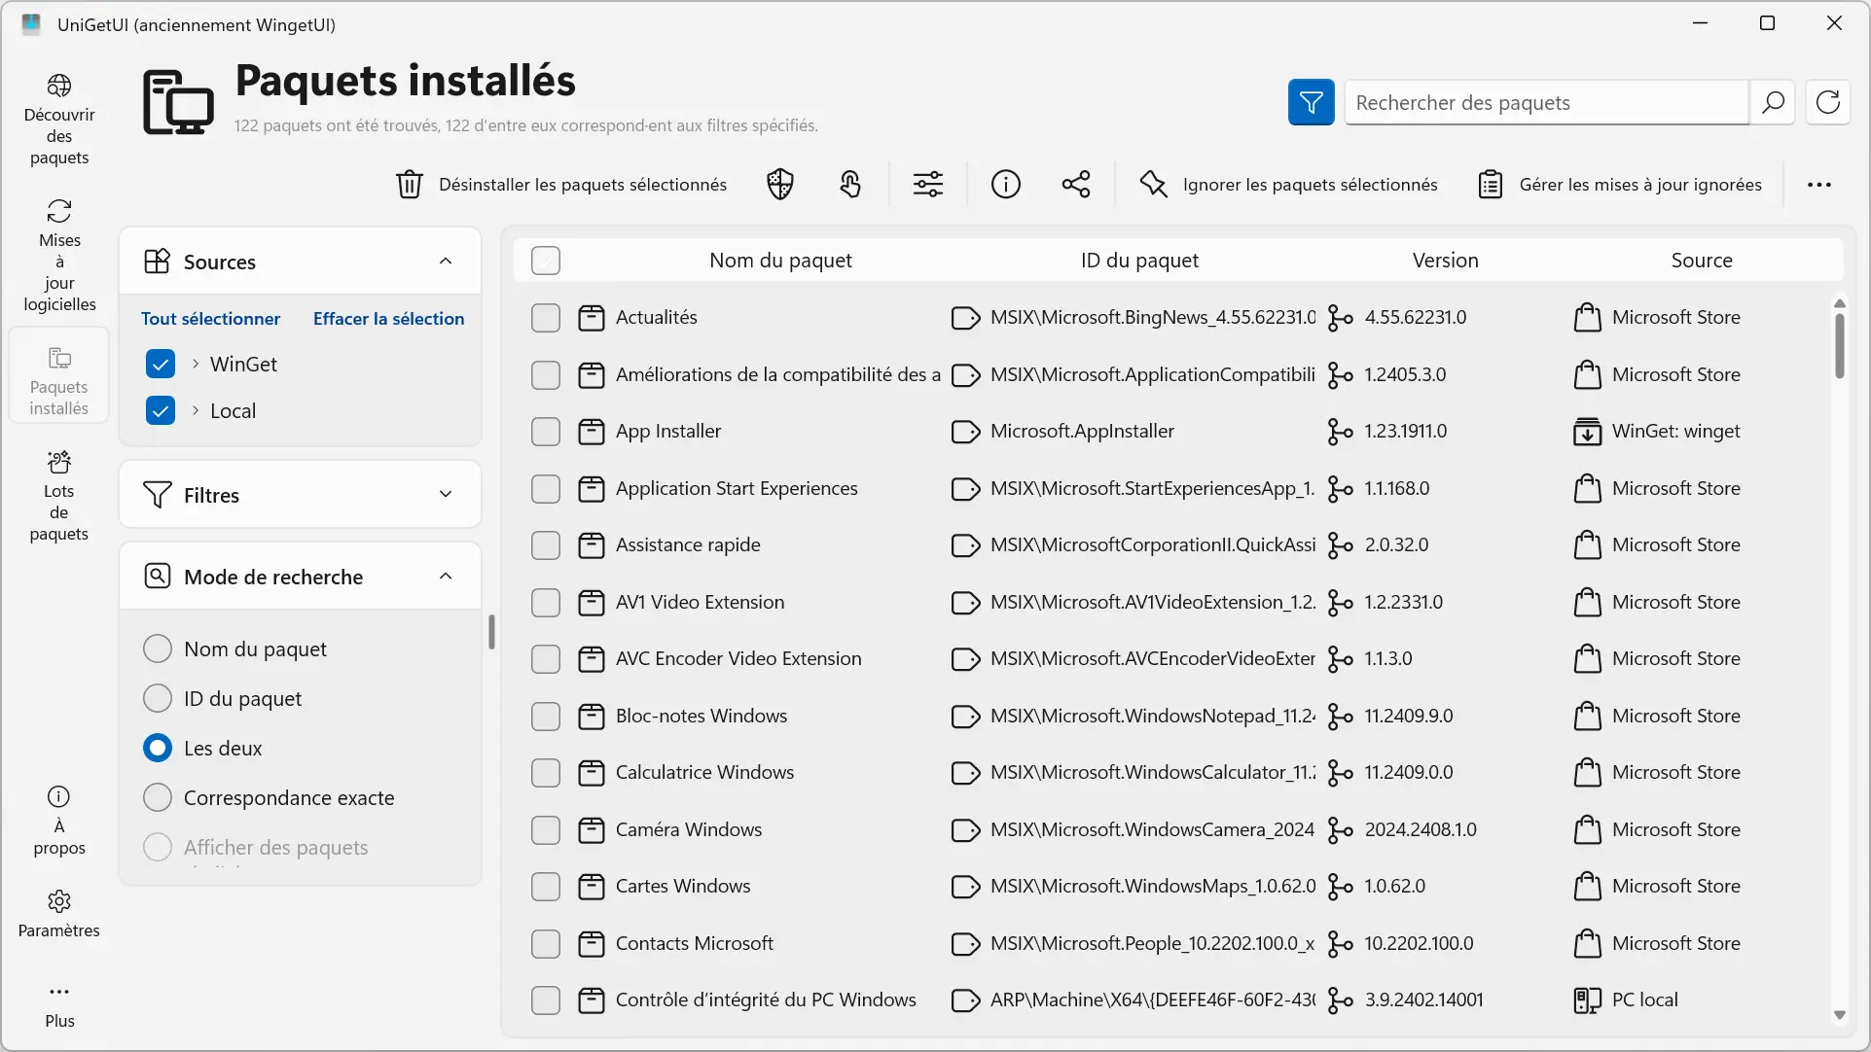Viewport: 1871px width, 1052px height.
Task: Check the App Installer package
Action: click(x=546, y=432)
